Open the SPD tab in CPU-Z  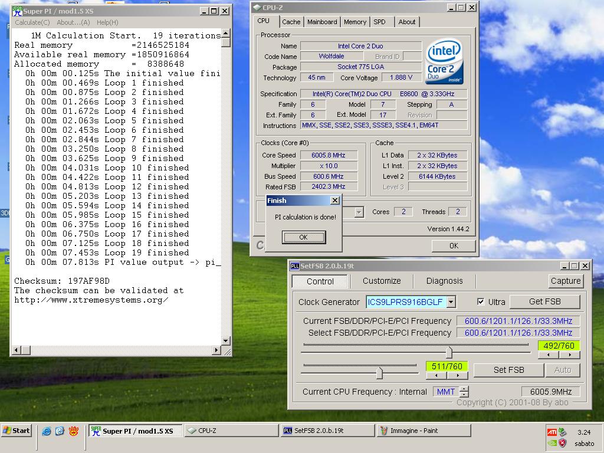pos(379,22)
